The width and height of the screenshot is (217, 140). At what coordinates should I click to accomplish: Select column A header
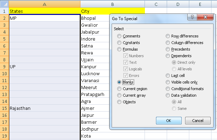44,4
